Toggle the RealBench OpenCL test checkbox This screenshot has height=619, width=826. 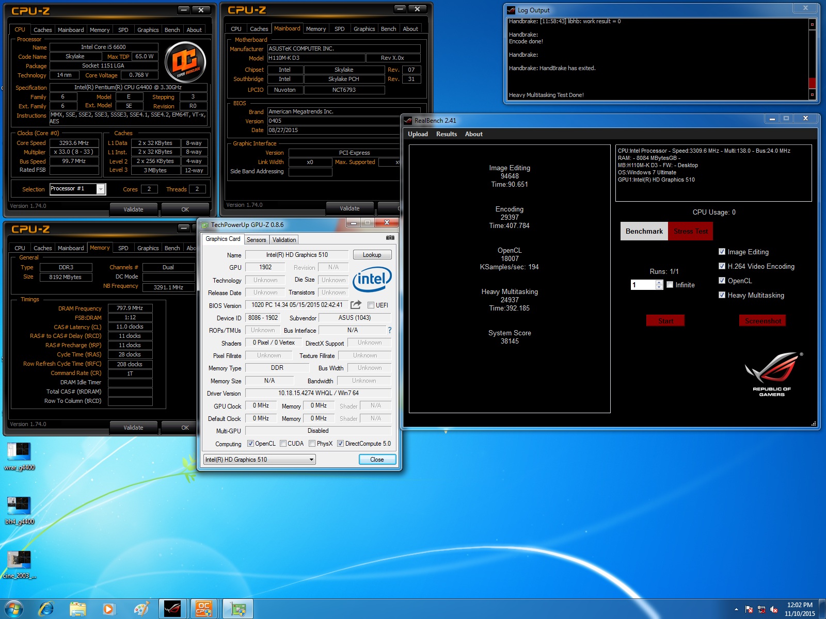pyautogui.click(x=722, y=281)
